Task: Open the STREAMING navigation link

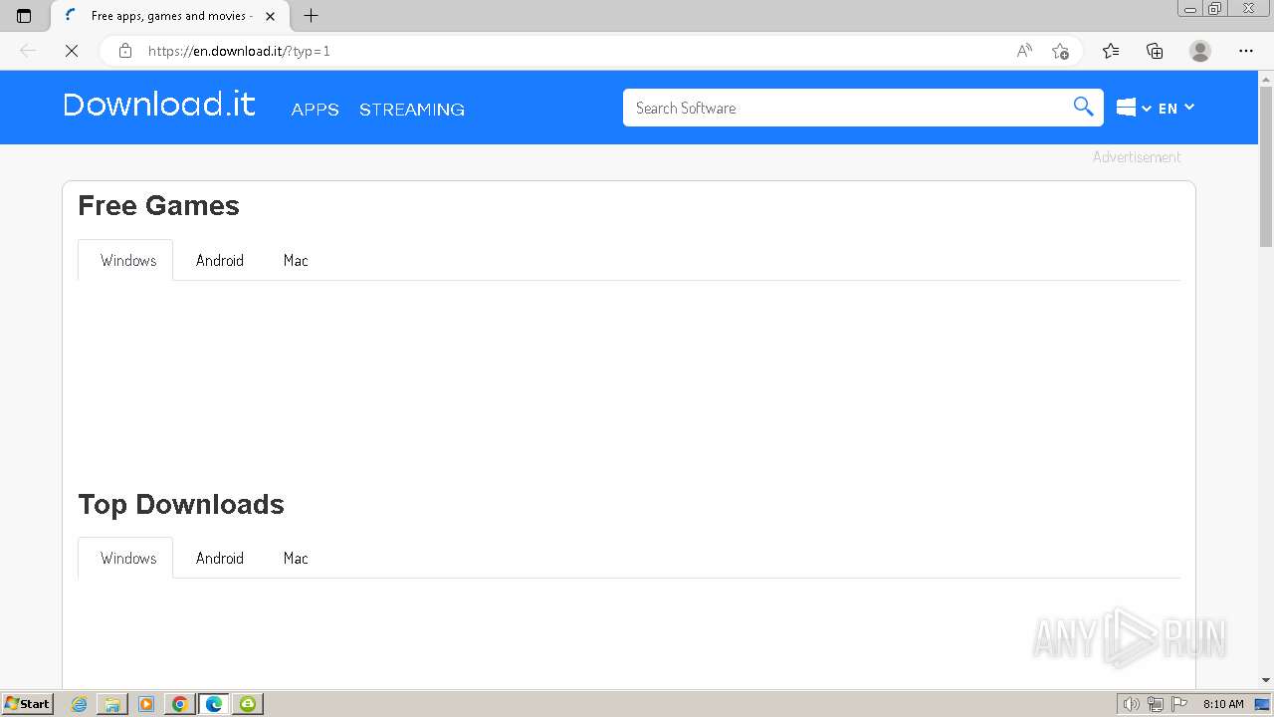Action: tap(412, 110)
